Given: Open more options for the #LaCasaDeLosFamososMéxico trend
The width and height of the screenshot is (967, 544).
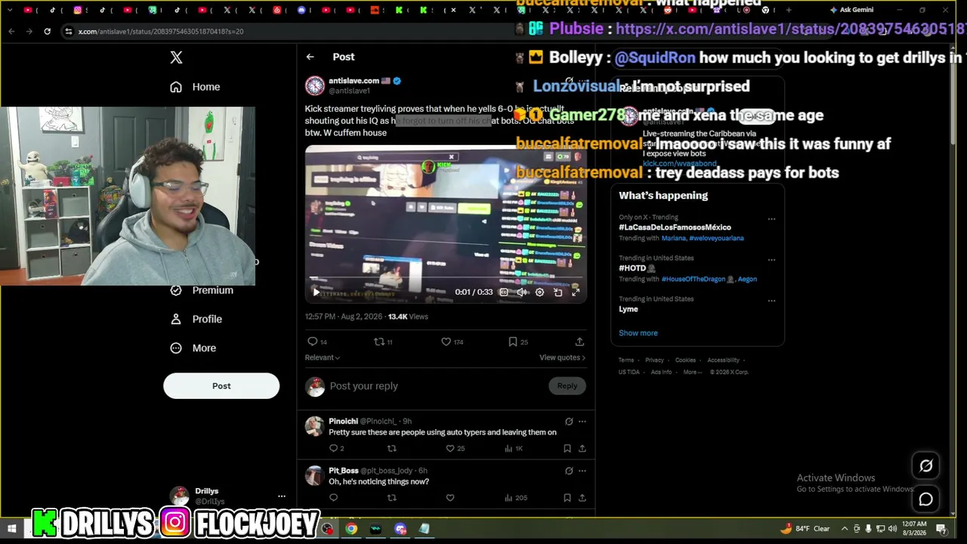Looking at the screenshot, I should point(771,219).
